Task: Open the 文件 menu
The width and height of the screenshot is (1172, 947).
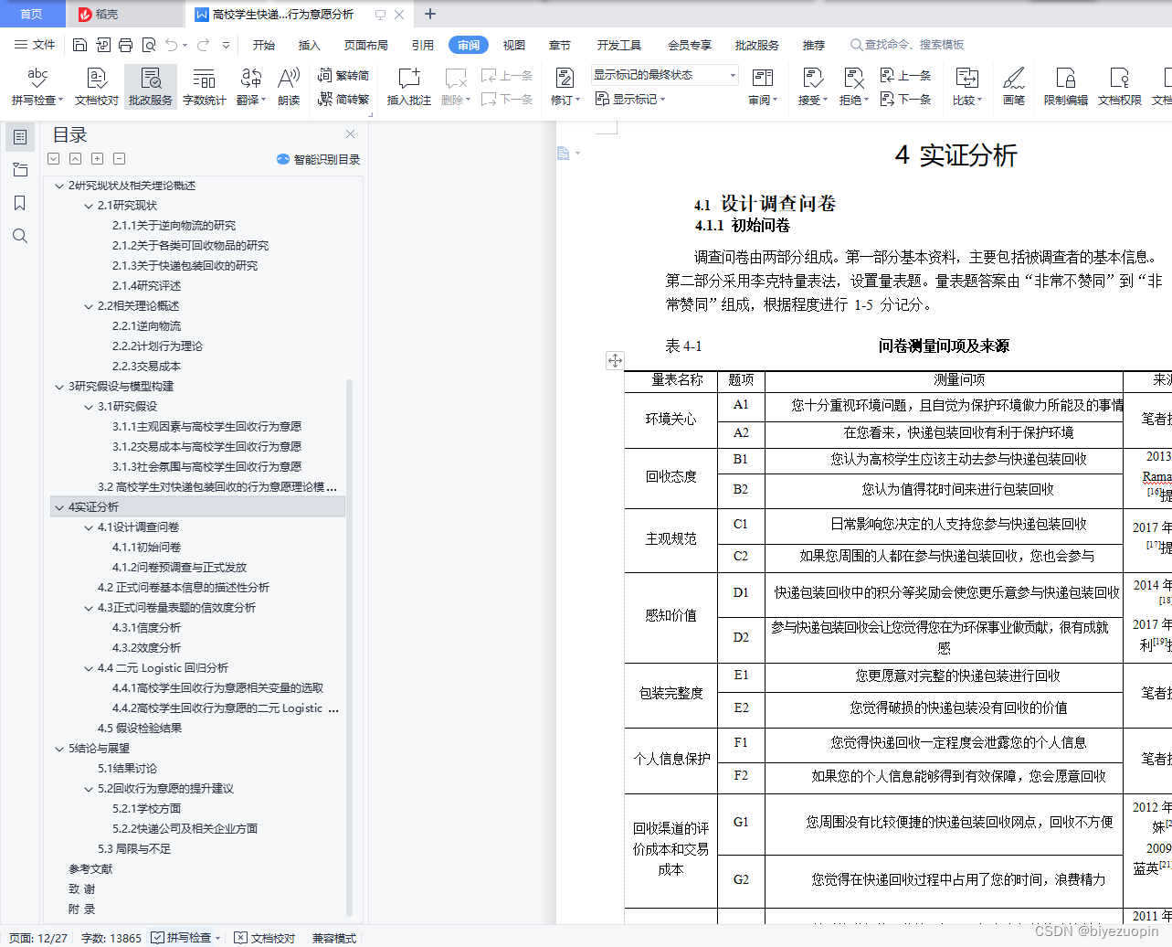Action: tap(35, 45)
